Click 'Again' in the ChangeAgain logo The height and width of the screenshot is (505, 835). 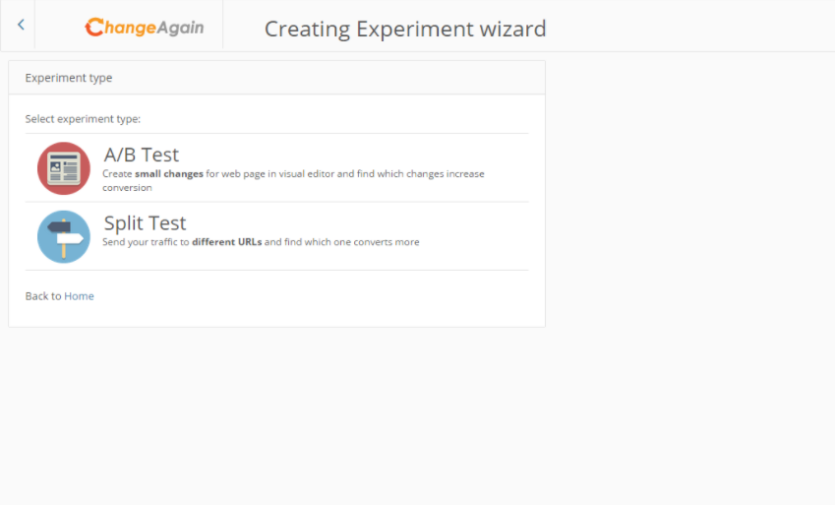point(180,28)
